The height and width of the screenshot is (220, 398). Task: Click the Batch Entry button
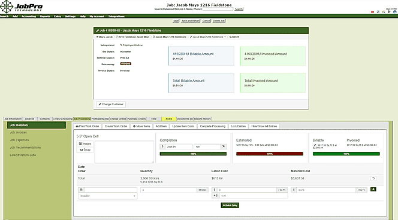coord(230,205)
